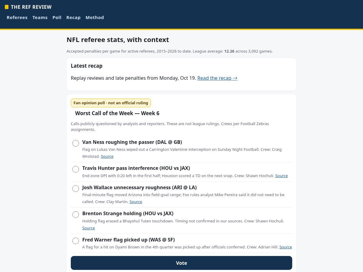Viewport: 363px width, 272px height.
Task: Open the Referees nav item
Action: pos(17,18)
